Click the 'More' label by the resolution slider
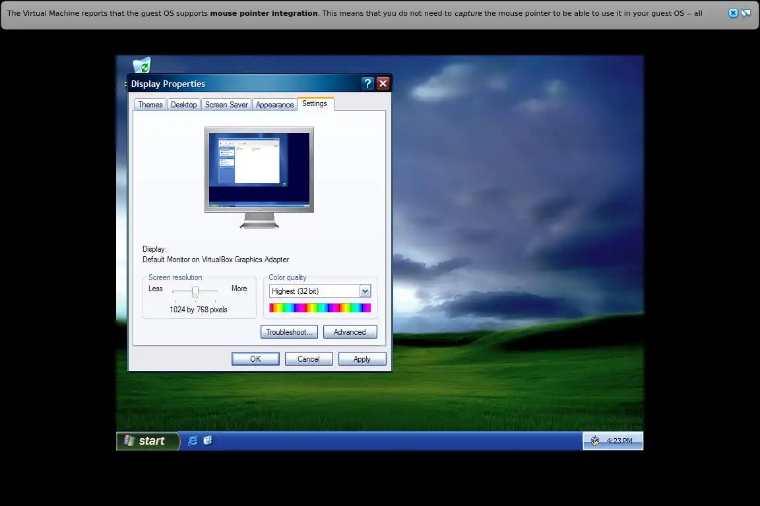Image resolution: width=760 pixels, height=506 pixels. [x=239, y=289]
